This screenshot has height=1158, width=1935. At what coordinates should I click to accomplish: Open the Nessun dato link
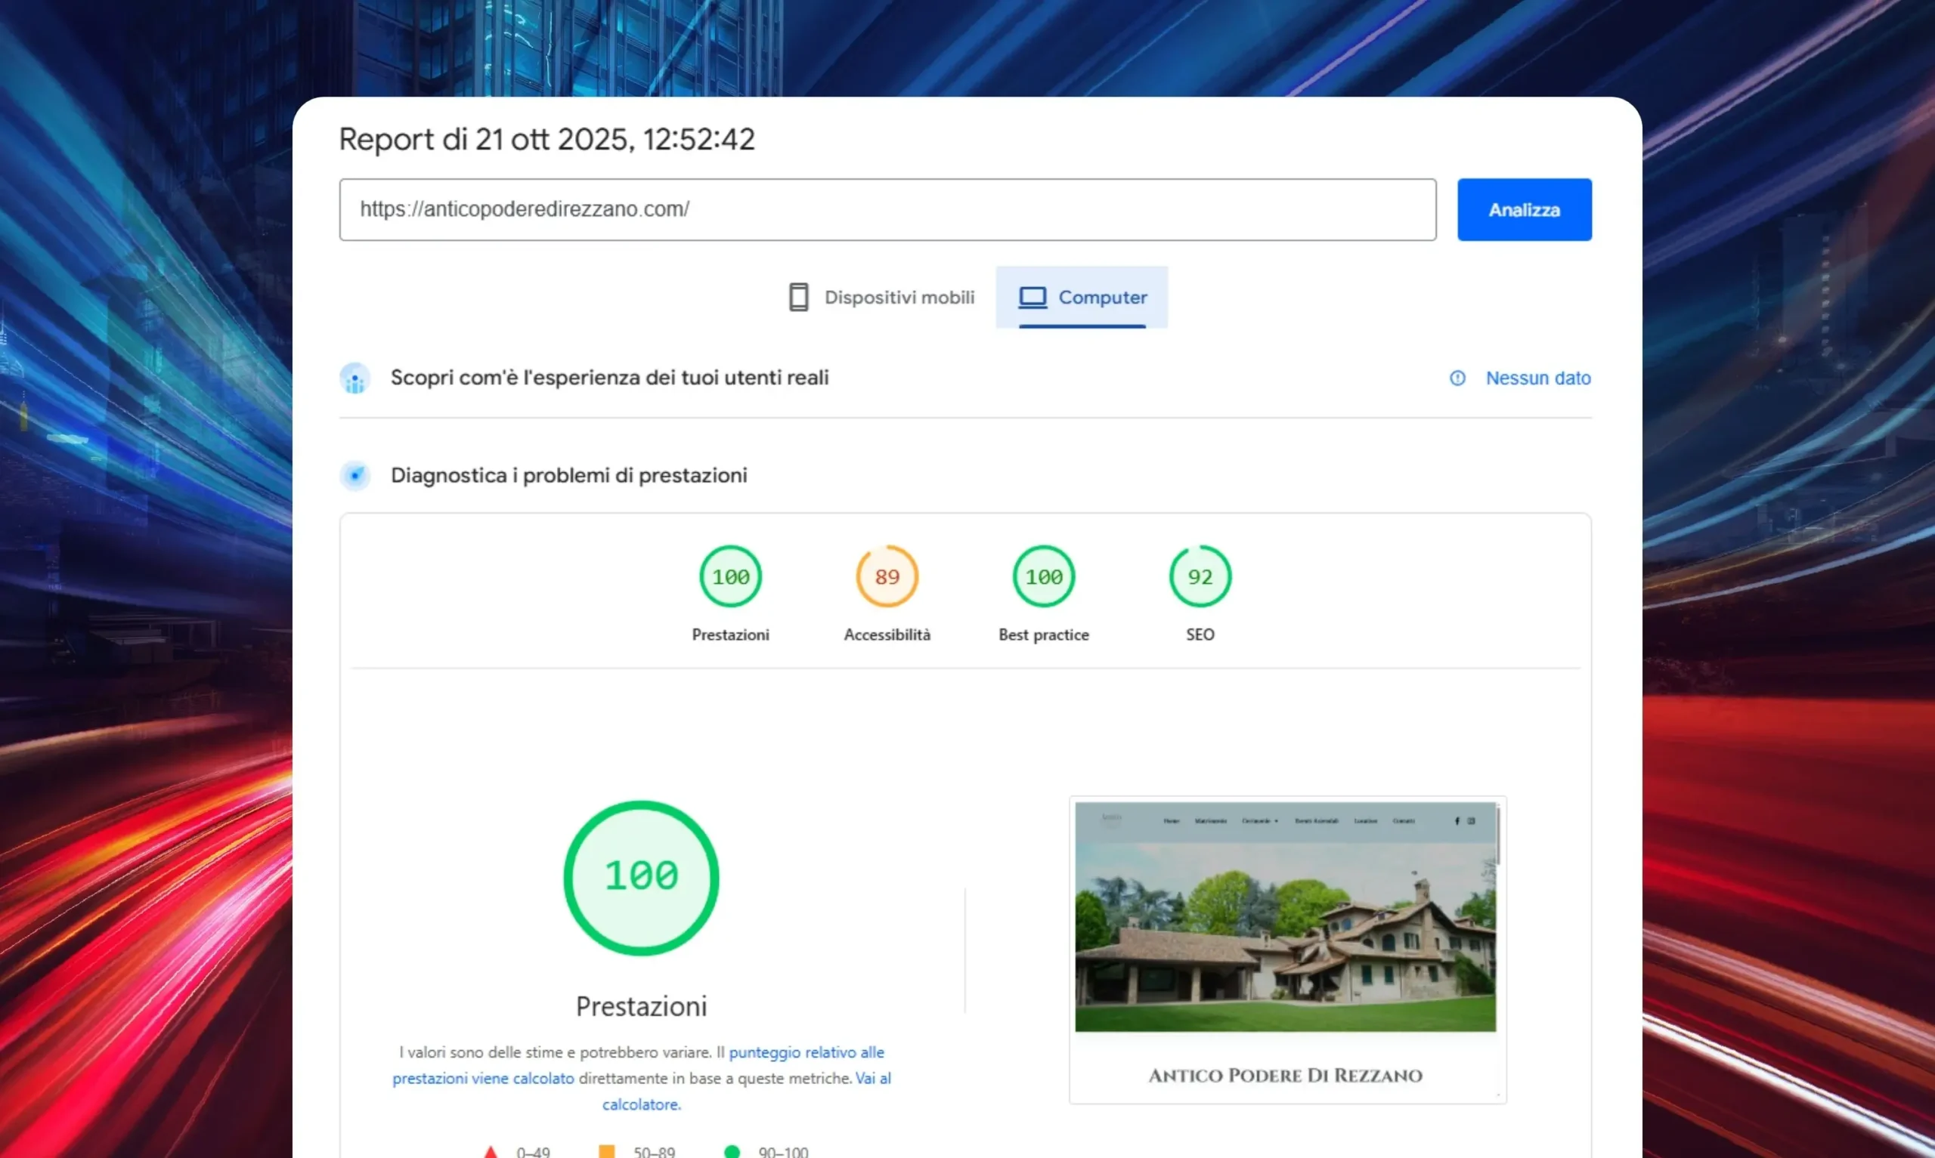1537,378
